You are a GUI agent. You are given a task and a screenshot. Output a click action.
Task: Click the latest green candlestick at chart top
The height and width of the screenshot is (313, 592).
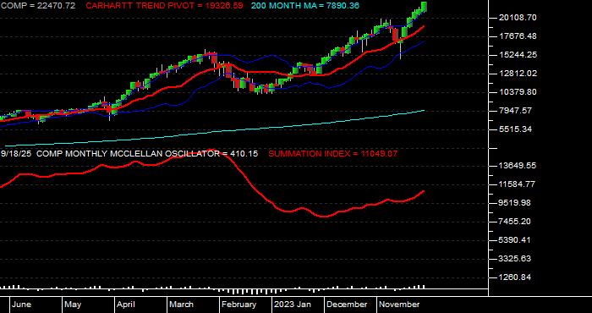pyautogui.click(x=424, y=7)
